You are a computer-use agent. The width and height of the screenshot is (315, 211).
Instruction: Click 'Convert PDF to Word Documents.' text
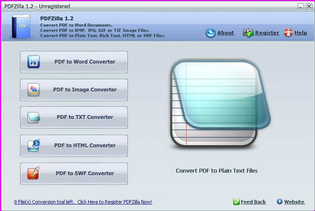pyautogui.click(x=76, y=25)
